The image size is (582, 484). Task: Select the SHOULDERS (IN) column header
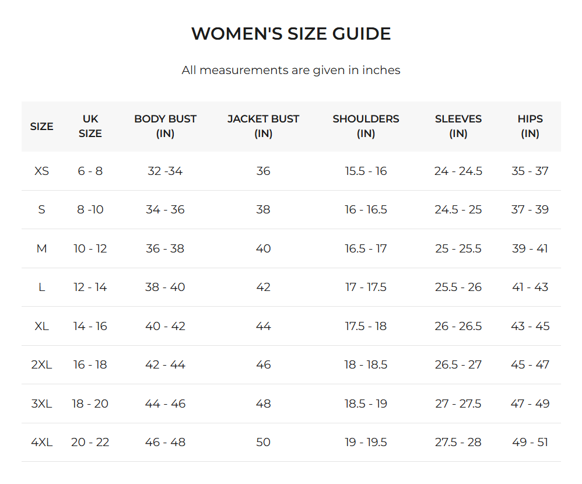point(366,127)
